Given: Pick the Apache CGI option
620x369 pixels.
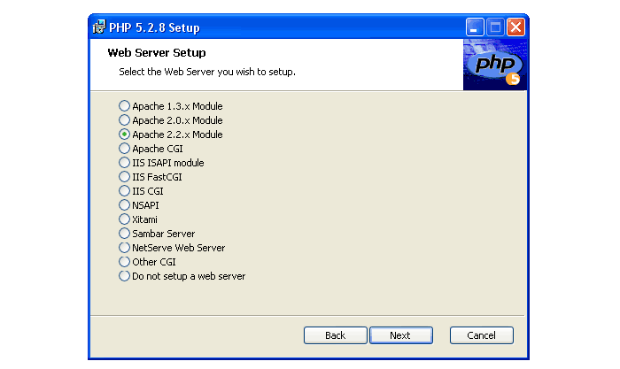Looking at the screenshot, I should (x=124, y=149).
